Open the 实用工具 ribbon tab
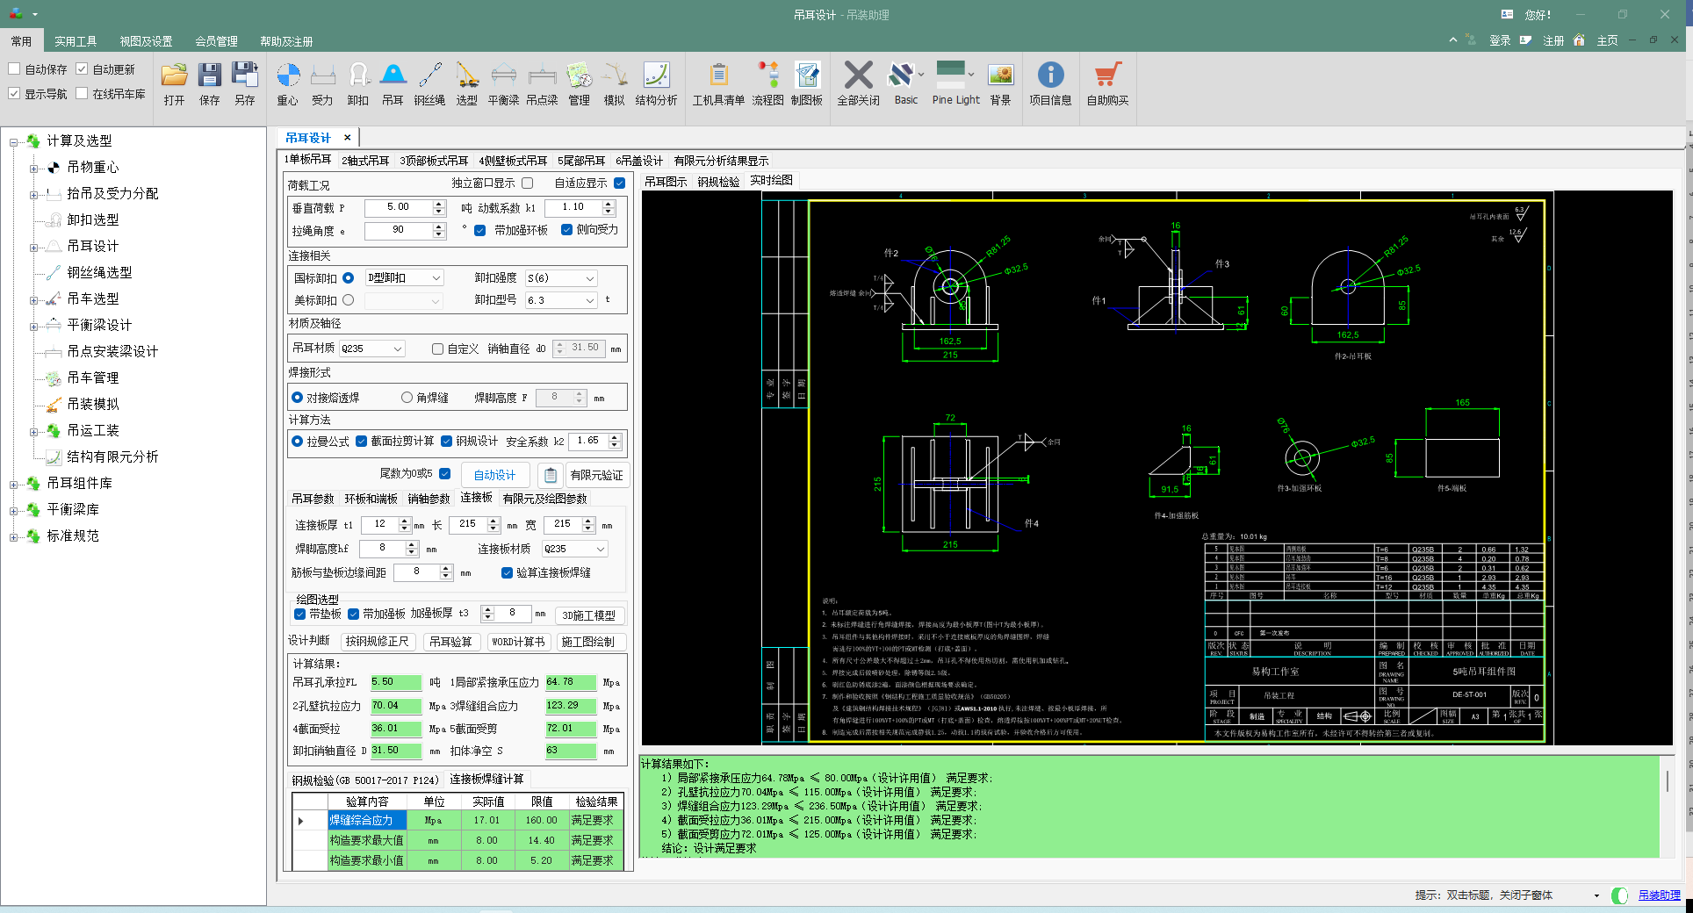 point(76,41)
